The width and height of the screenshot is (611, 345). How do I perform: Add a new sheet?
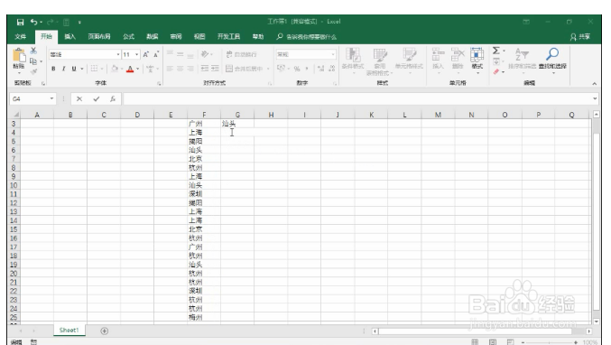coord(104,331)
